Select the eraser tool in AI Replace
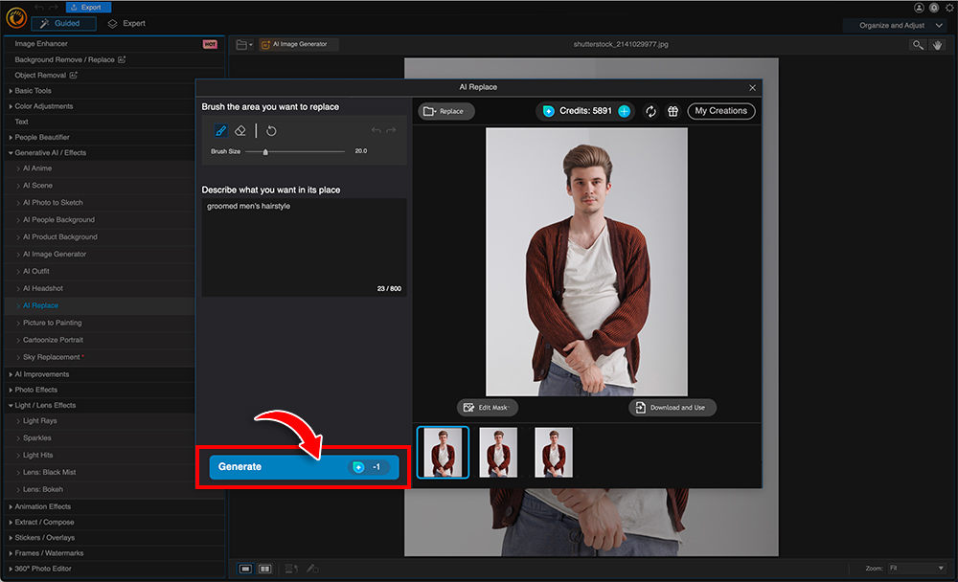Image resolution: width=958 pixels, height=582 pixels. pos(240,131)
